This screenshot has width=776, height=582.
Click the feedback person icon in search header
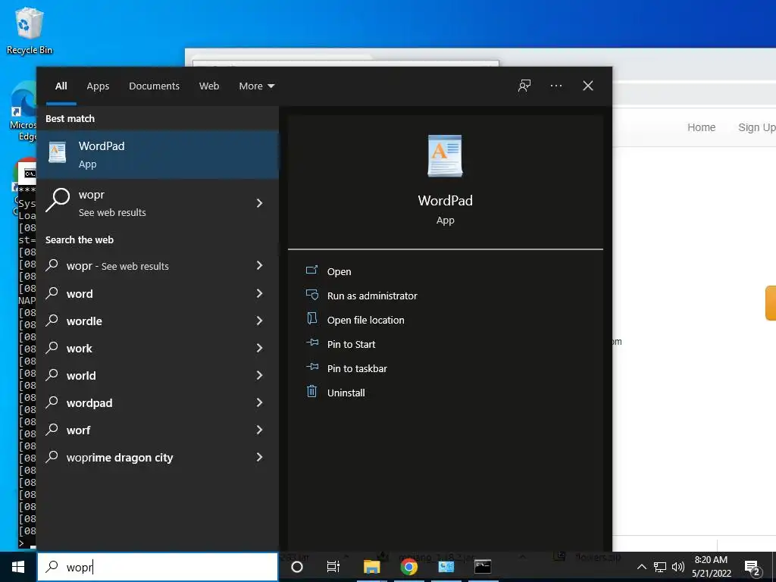(x=524, y=86)
